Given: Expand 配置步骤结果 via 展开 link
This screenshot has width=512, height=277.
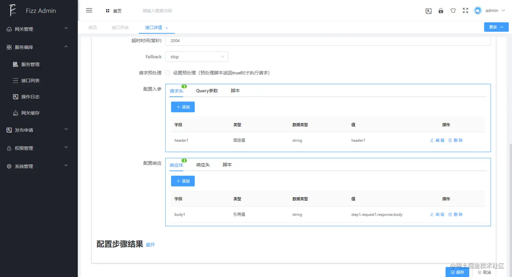Looking at the screenshot, I should (x=150, y=245).
